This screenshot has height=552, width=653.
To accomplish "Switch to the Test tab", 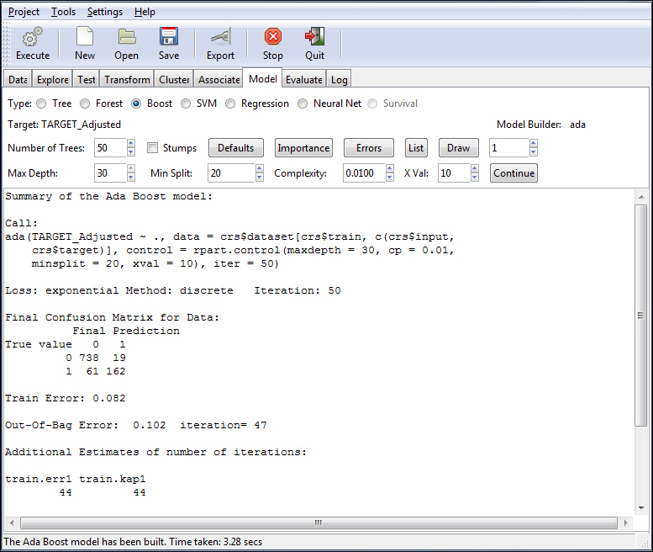I will [x=87, y=79].
